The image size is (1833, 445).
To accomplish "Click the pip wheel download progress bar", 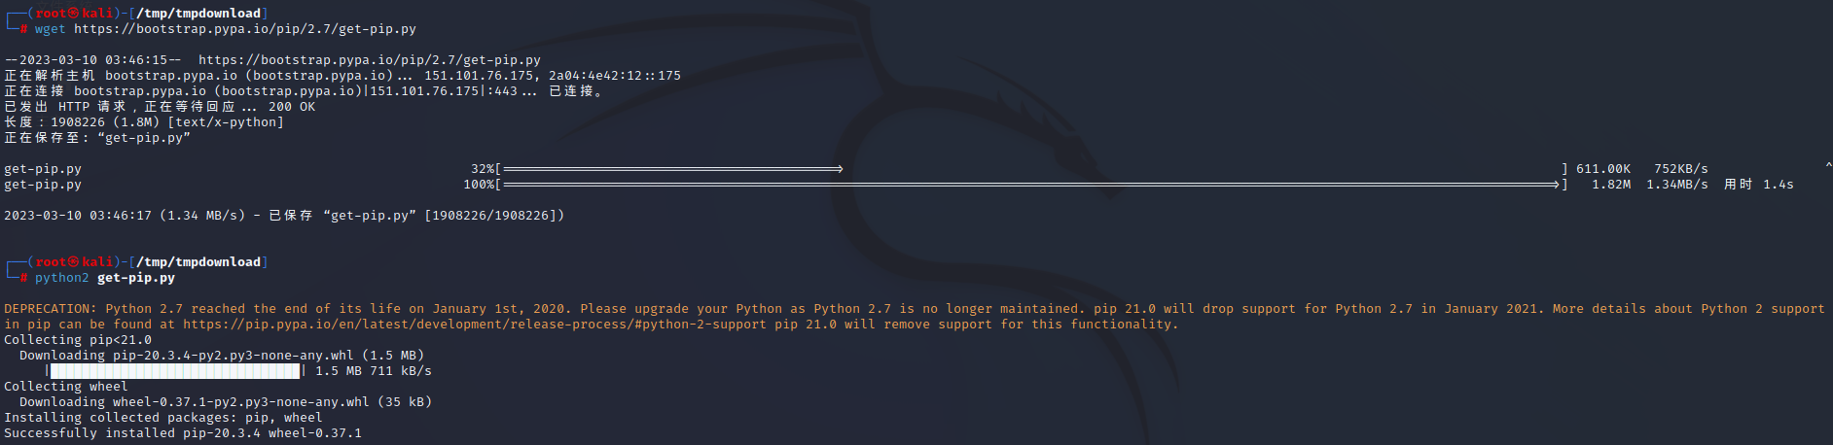I will [x=175, y=371].
